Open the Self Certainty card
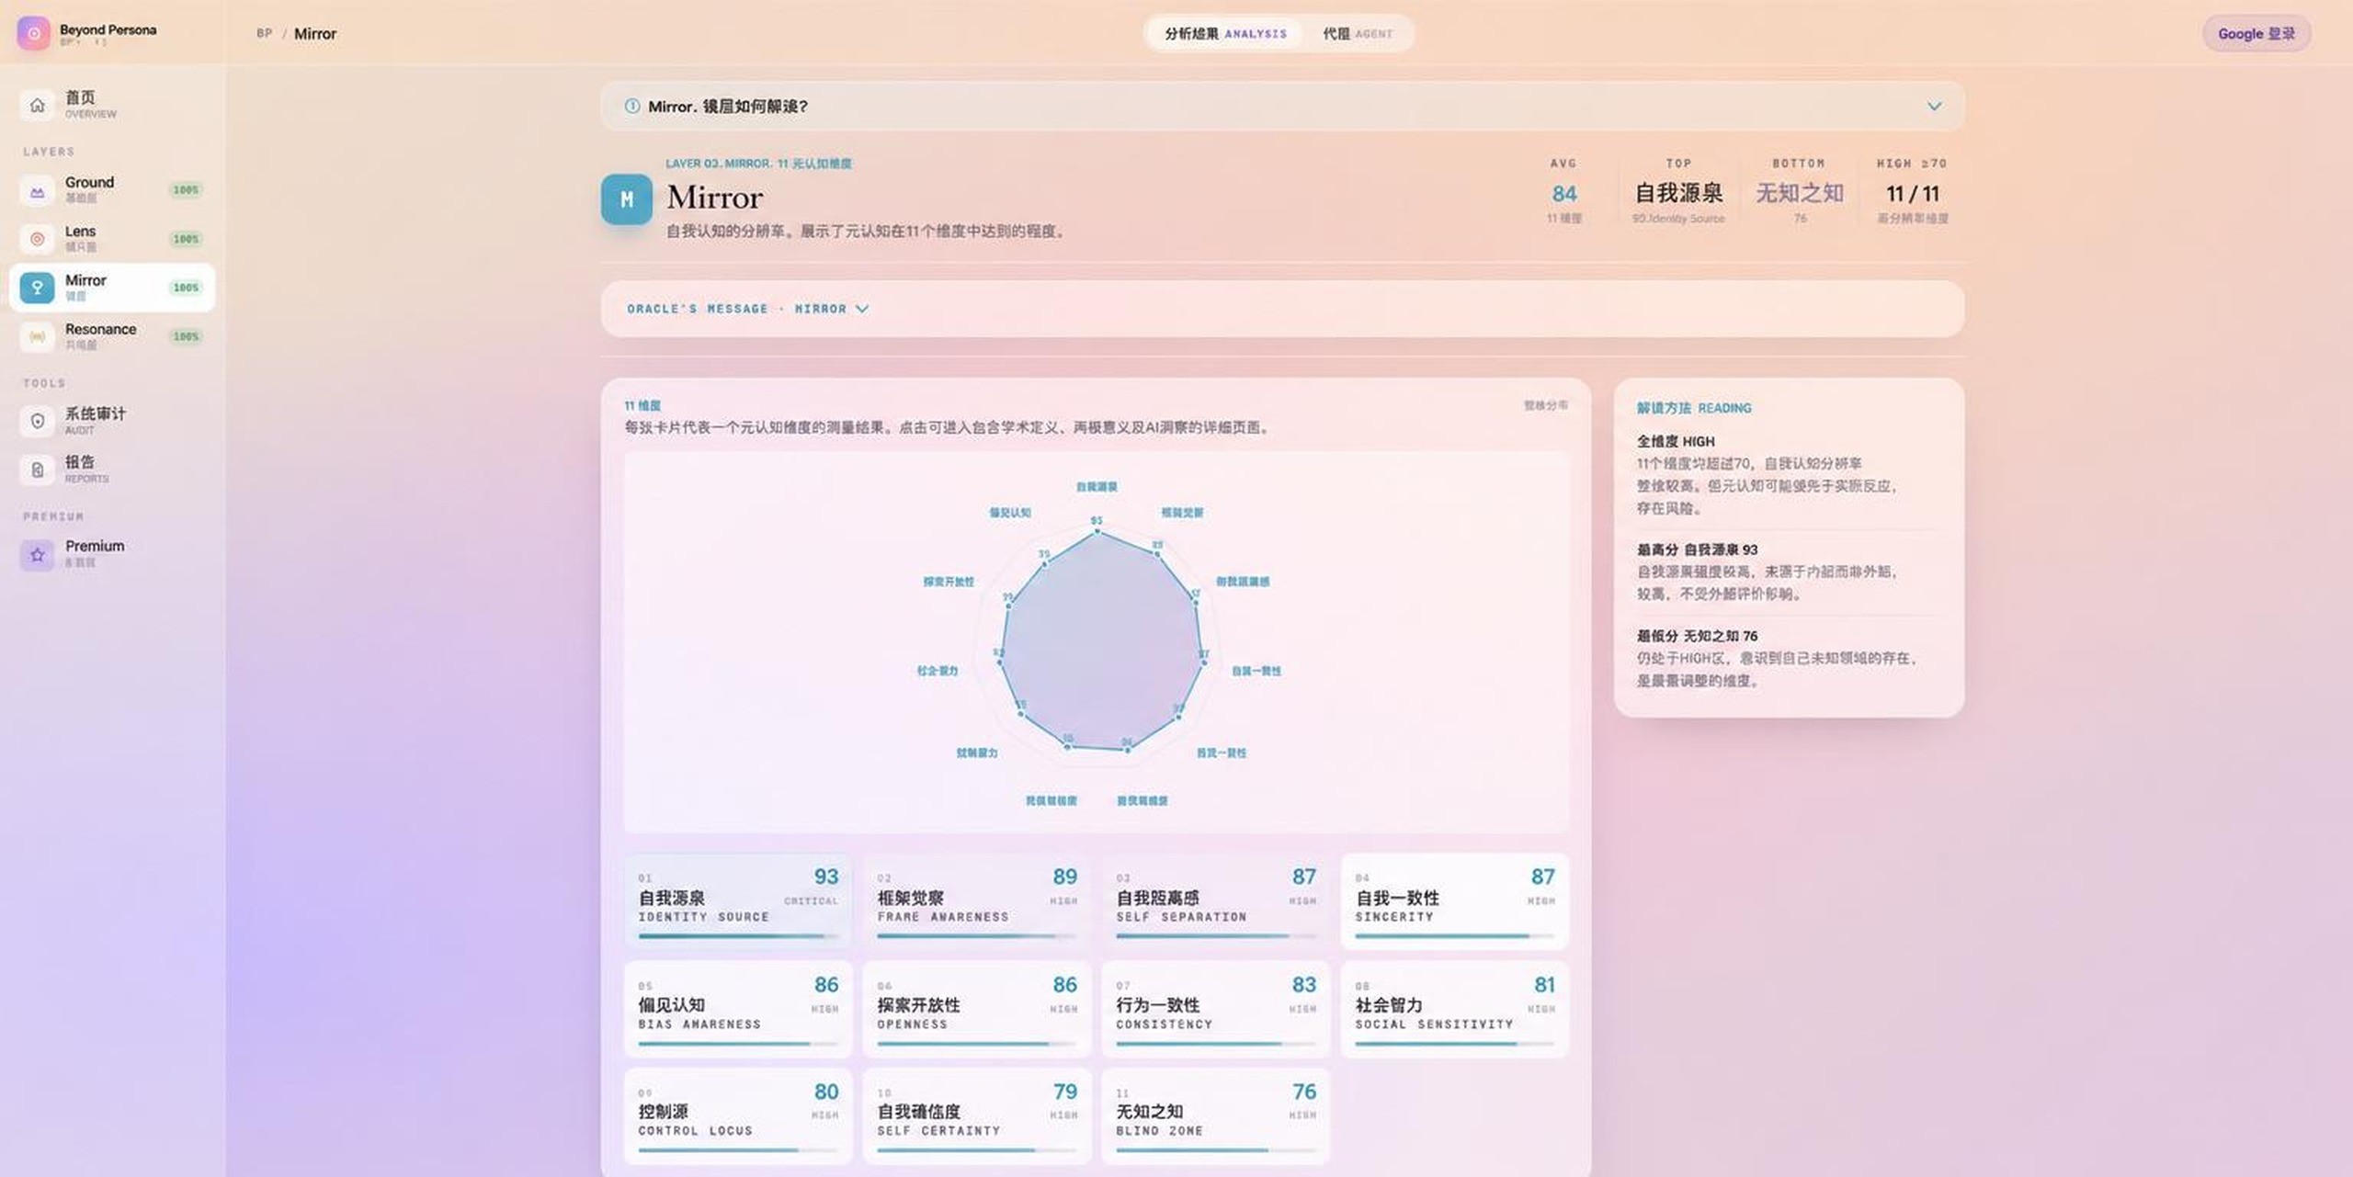Viewport: 2353px width, 1177px height. [x=977, y=1115]
